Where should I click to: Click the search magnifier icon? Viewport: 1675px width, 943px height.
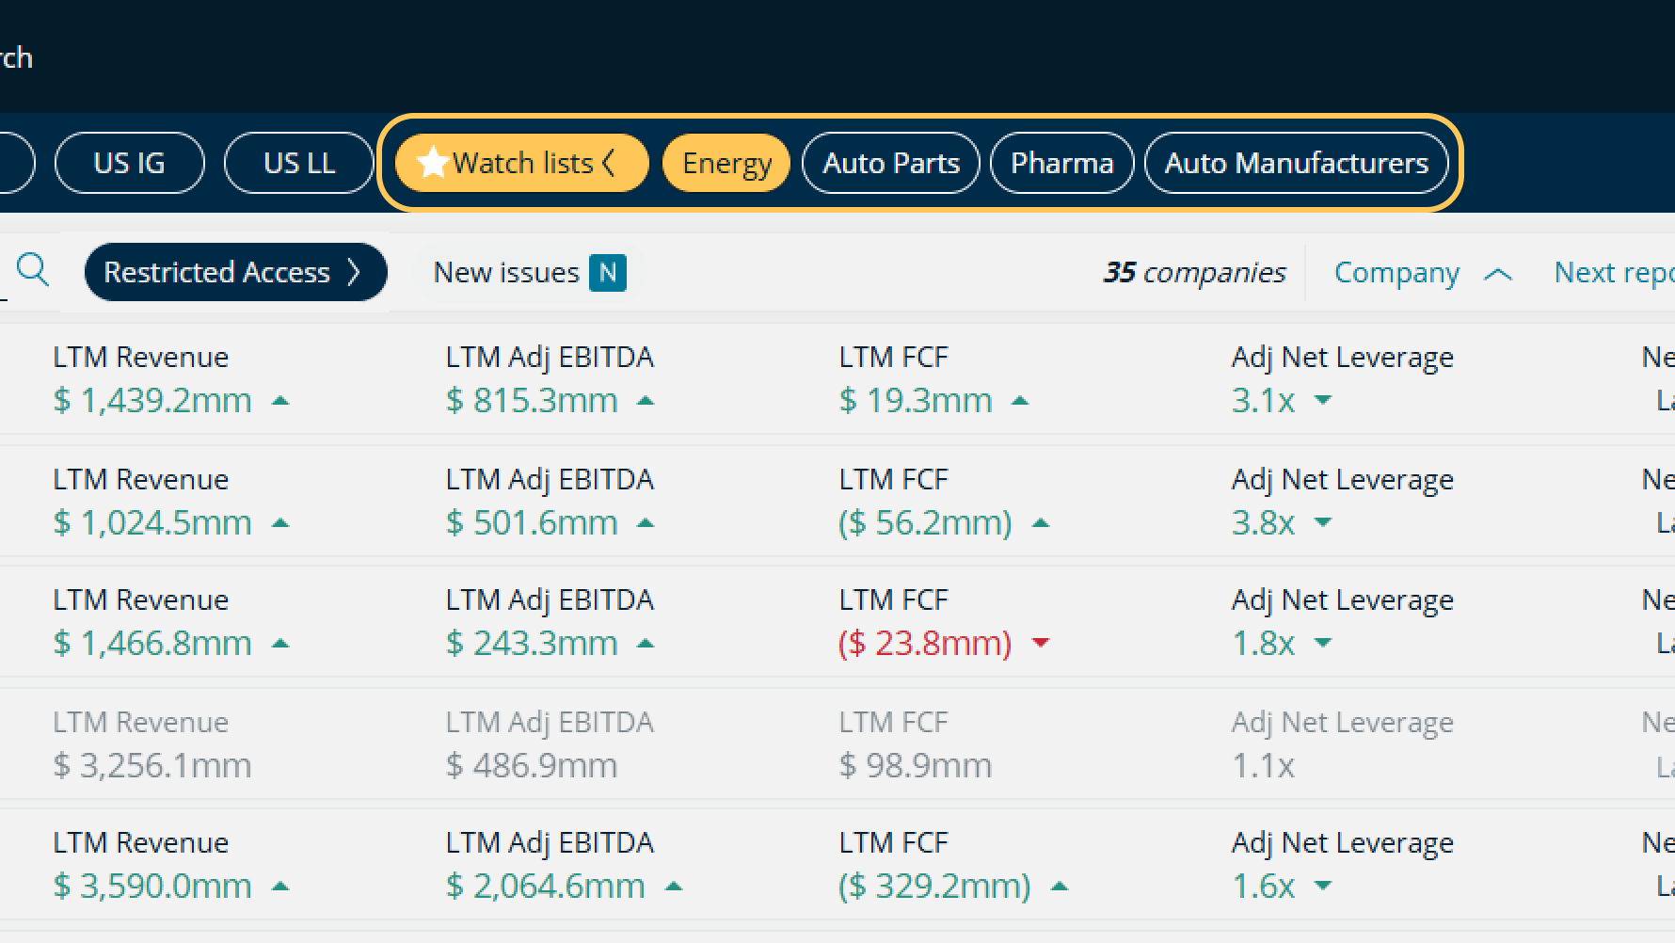click(33, 271)
